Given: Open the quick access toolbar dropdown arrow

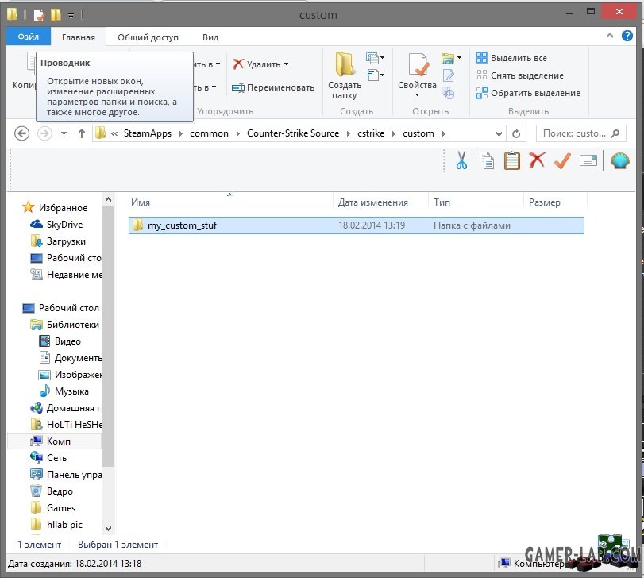Looking at the screenshot, I should [x=71, y=16].
